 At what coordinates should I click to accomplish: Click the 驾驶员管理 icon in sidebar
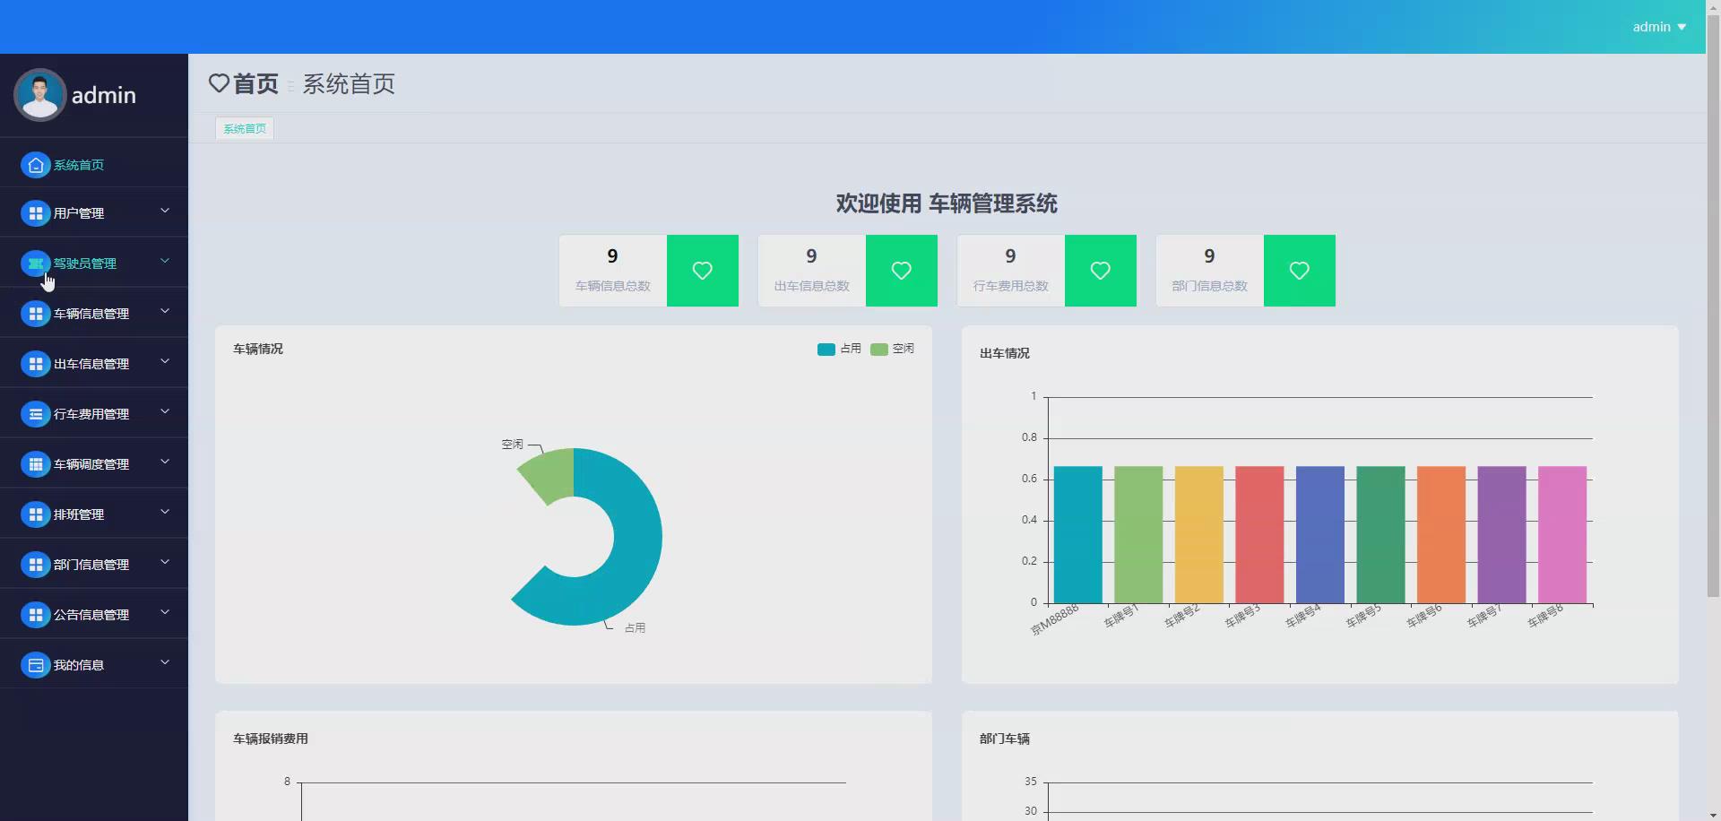point(36,263)
